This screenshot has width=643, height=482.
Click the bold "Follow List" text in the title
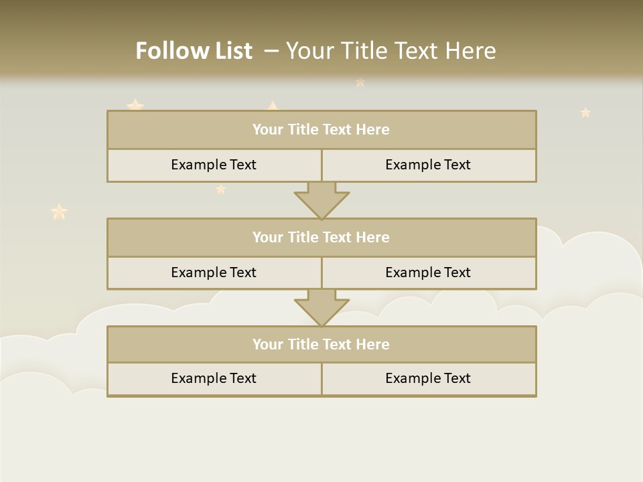[x=194, y=51]
